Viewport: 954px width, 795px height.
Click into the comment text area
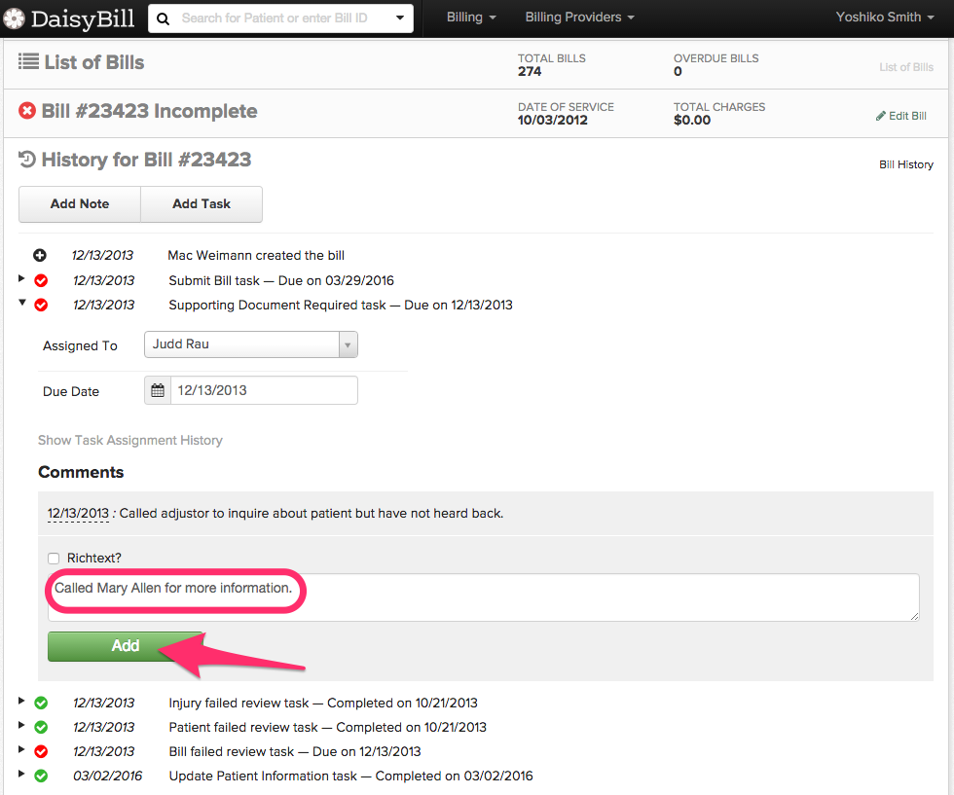(484, 596)
